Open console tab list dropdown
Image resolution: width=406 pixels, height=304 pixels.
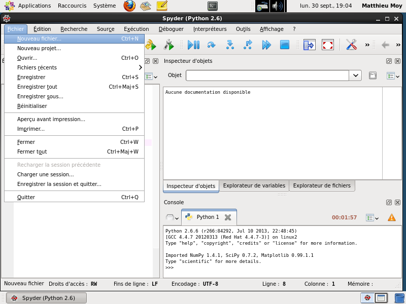click(172, 217)
